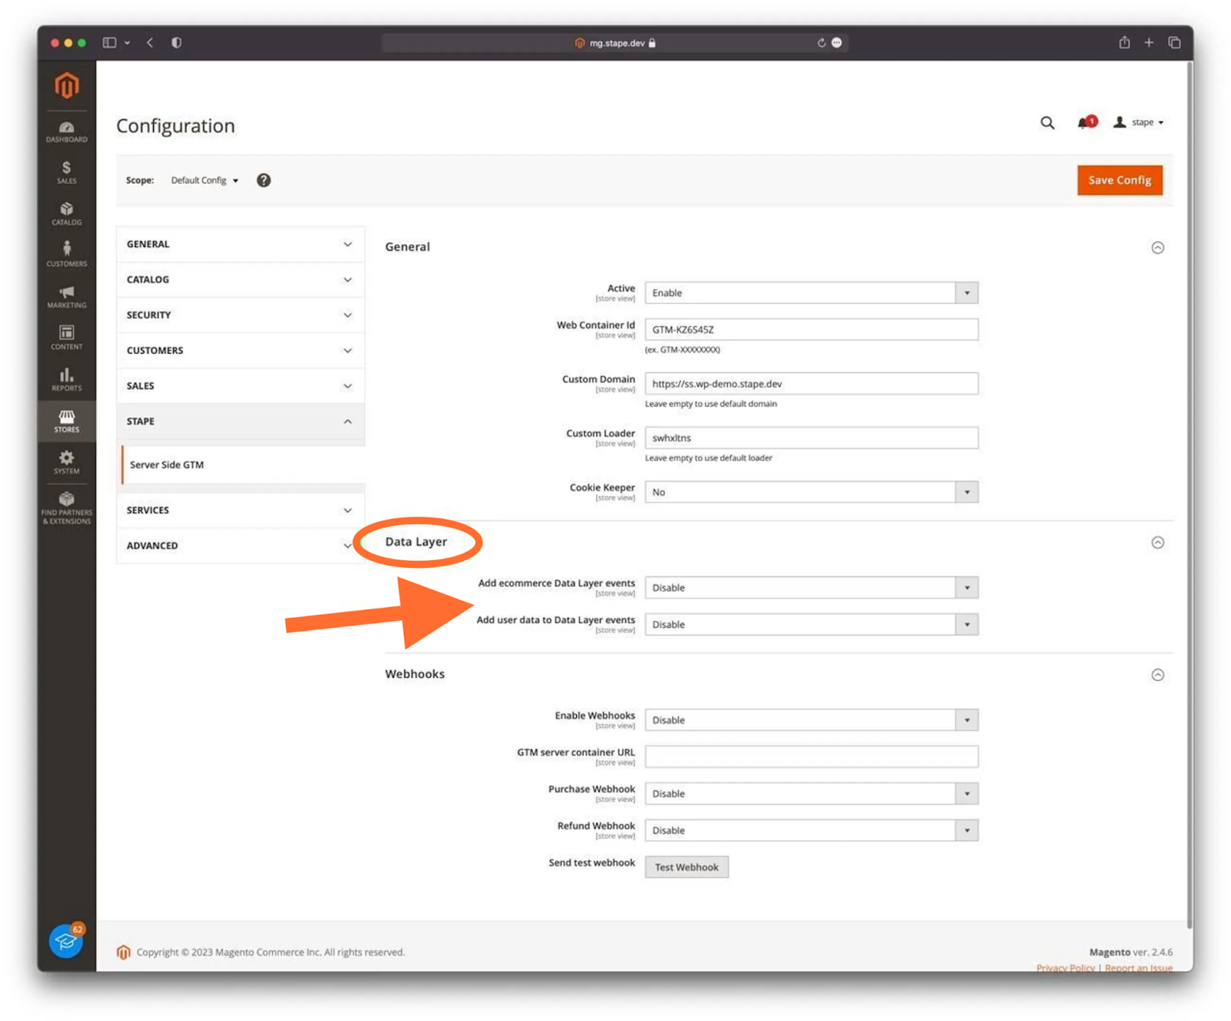The width and height of the screenshot is (1231, 1021).
Task: Open Add user data to Data Layer dropdown
Action: coord(811,625)
